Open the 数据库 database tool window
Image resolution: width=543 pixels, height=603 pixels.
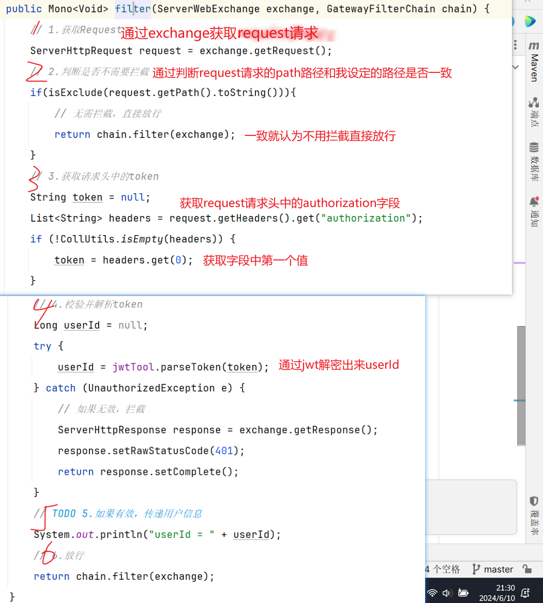tap(534, 162)
